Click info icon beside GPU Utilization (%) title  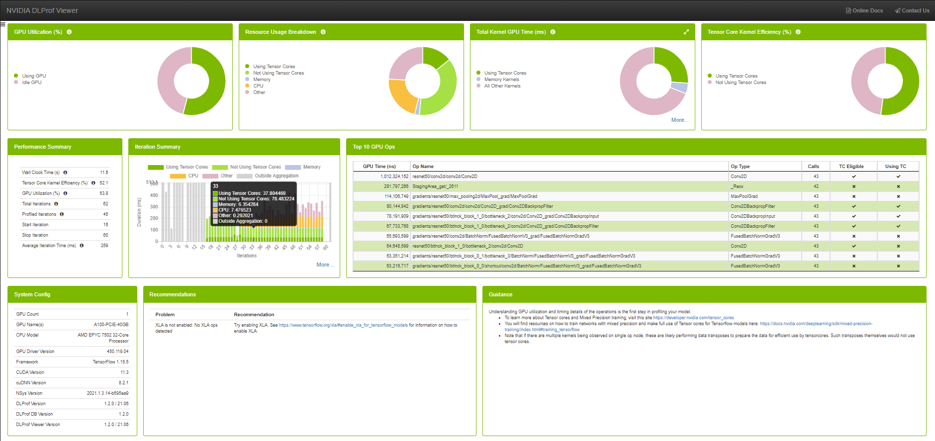tap(69, 32)
